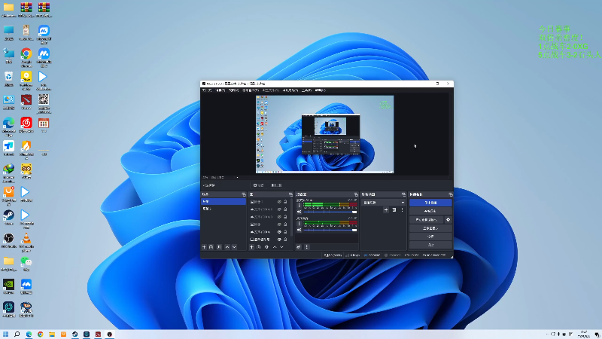
Task: Toggle eye on fifth source row
Action: (279, 232)
